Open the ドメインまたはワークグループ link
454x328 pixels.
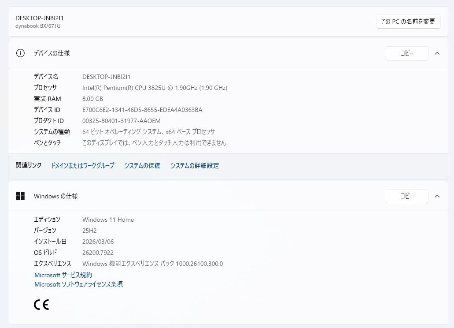point(82,165)
